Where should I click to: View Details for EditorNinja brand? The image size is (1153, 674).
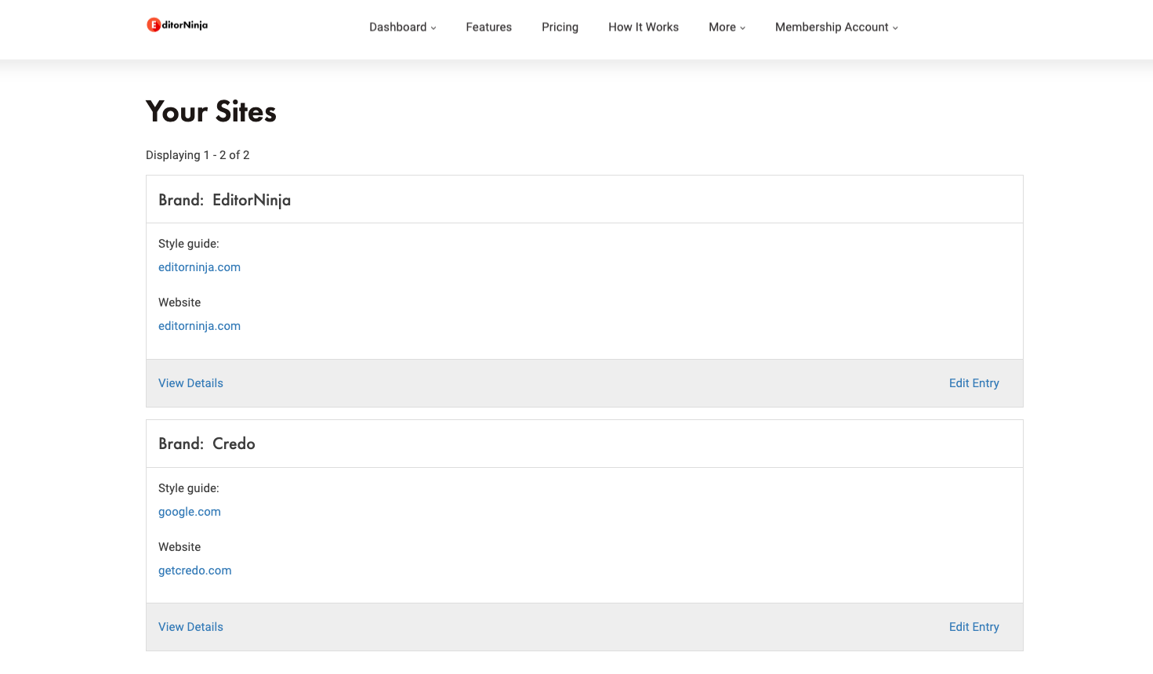click(190, 383)
